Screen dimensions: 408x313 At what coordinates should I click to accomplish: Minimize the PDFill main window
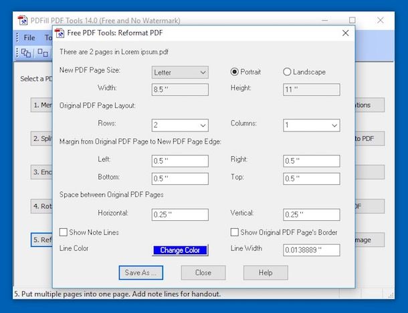[x=324, y=20]
